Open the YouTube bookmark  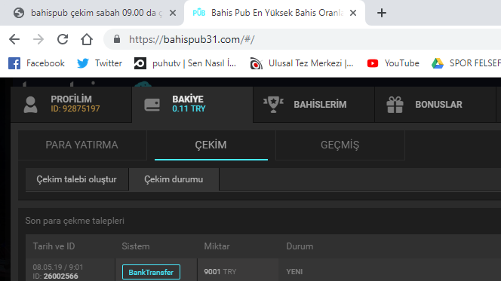pos(393,63)
